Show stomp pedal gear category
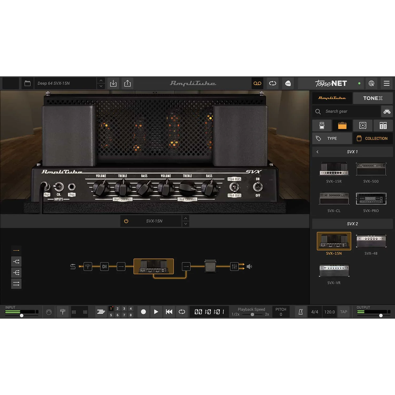 pos(322,125)
